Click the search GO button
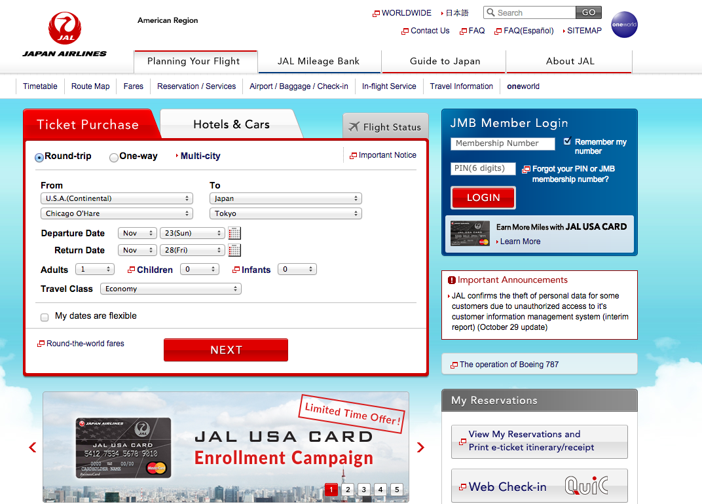 tap(588, 12)
